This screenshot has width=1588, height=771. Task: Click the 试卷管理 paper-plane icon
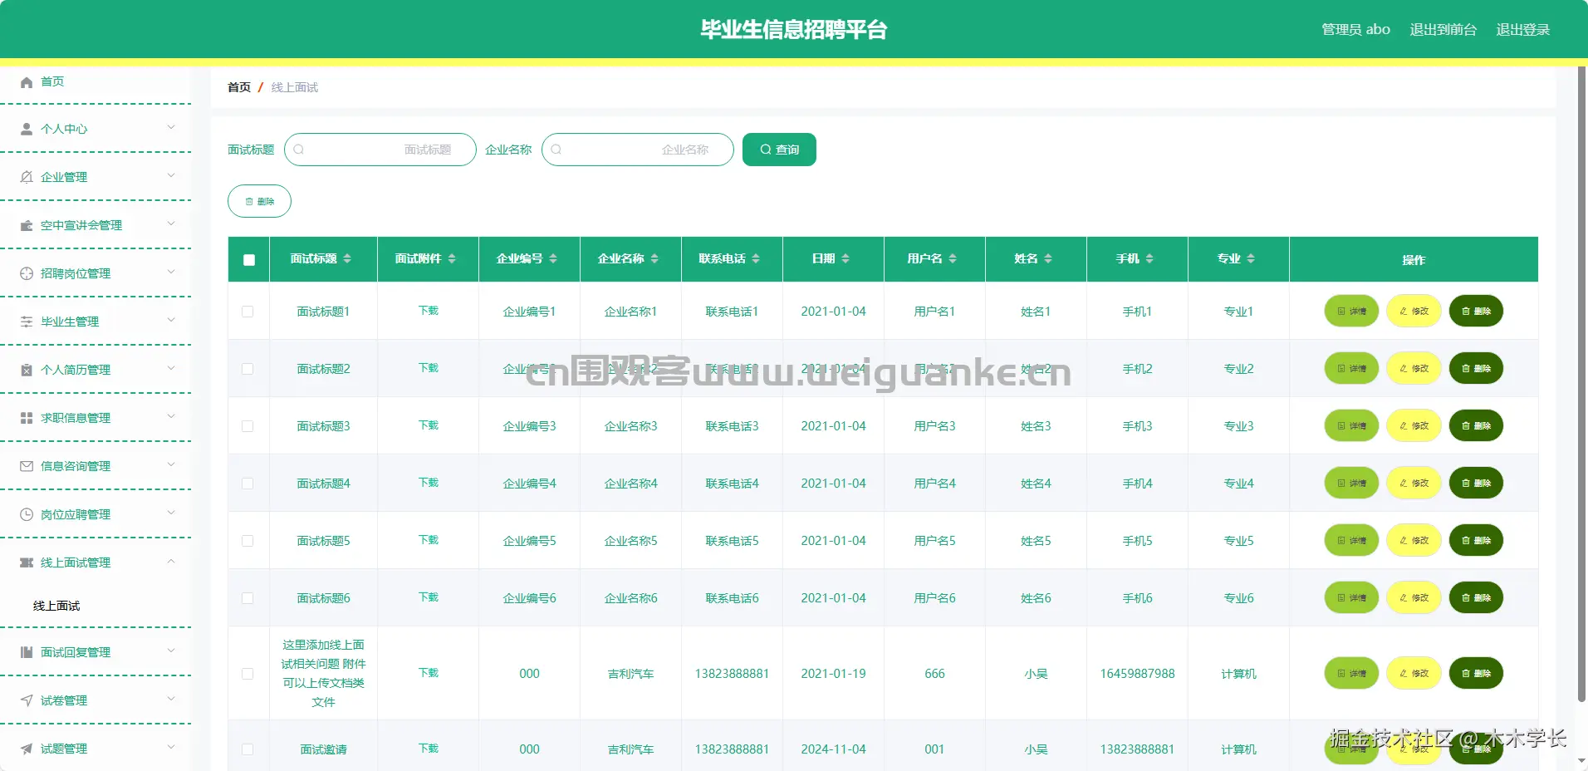tap(27, 700)
